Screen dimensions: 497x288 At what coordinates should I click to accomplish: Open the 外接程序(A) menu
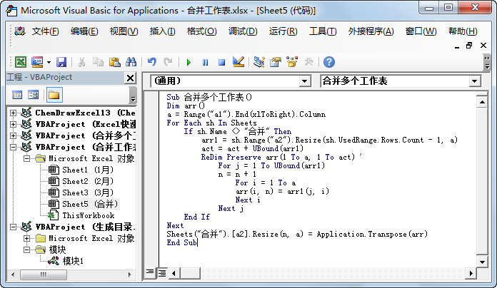pyautogui.click(x=371, y=31)
